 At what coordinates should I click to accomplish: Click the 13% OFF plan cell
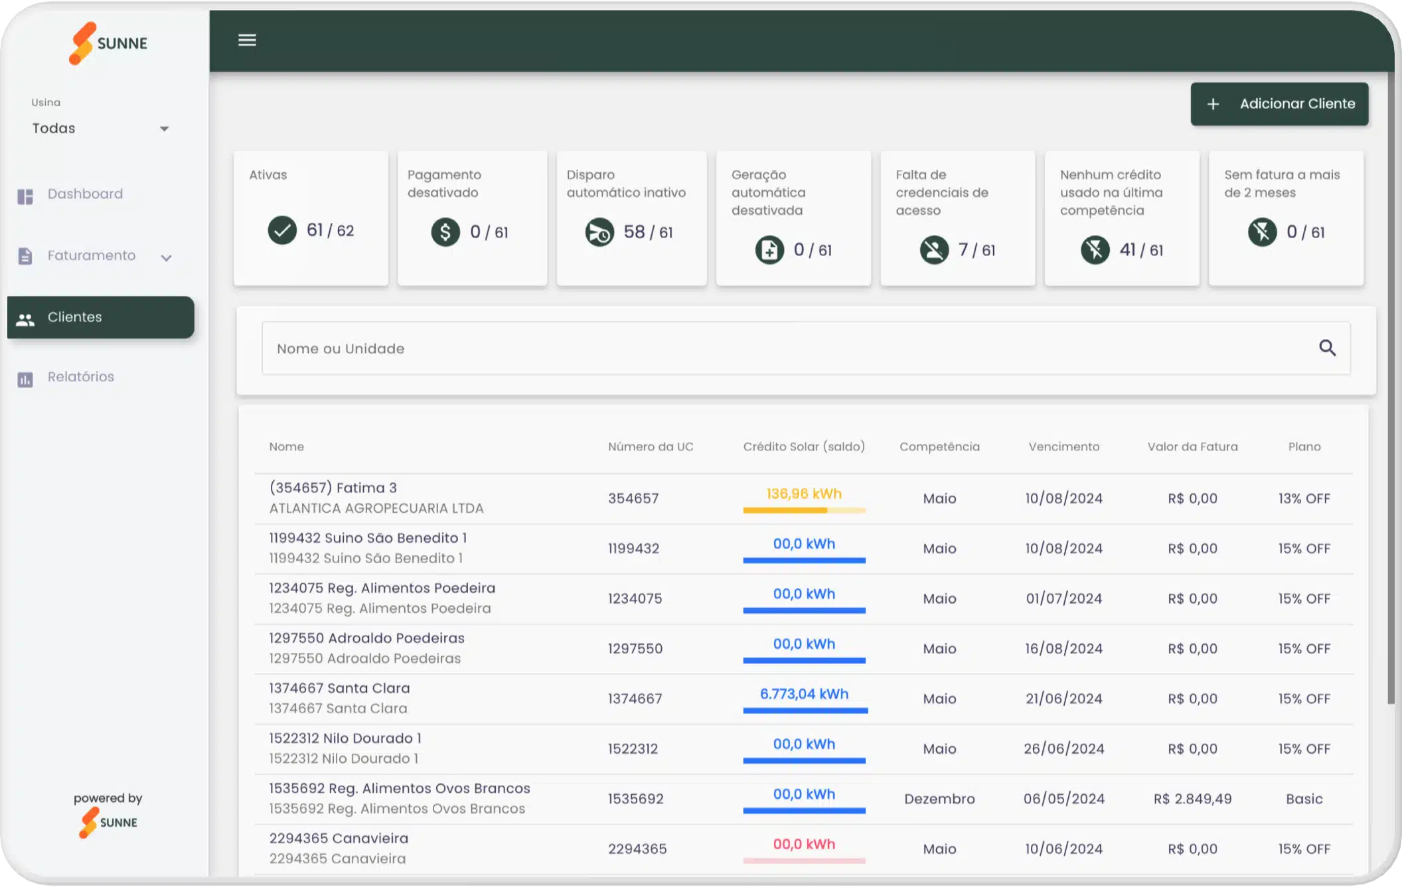pos(1304,498)
